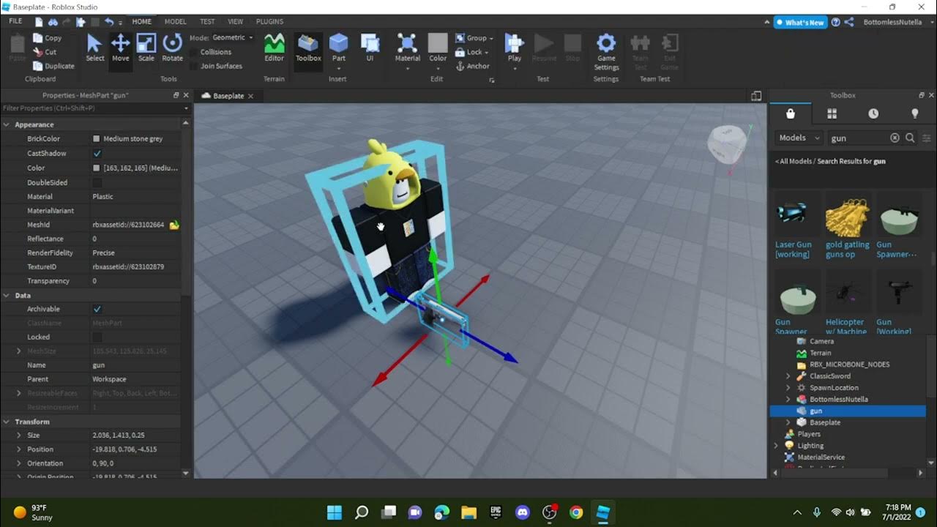Open the Toolbox panel button
937x527 pixels.
308,48
